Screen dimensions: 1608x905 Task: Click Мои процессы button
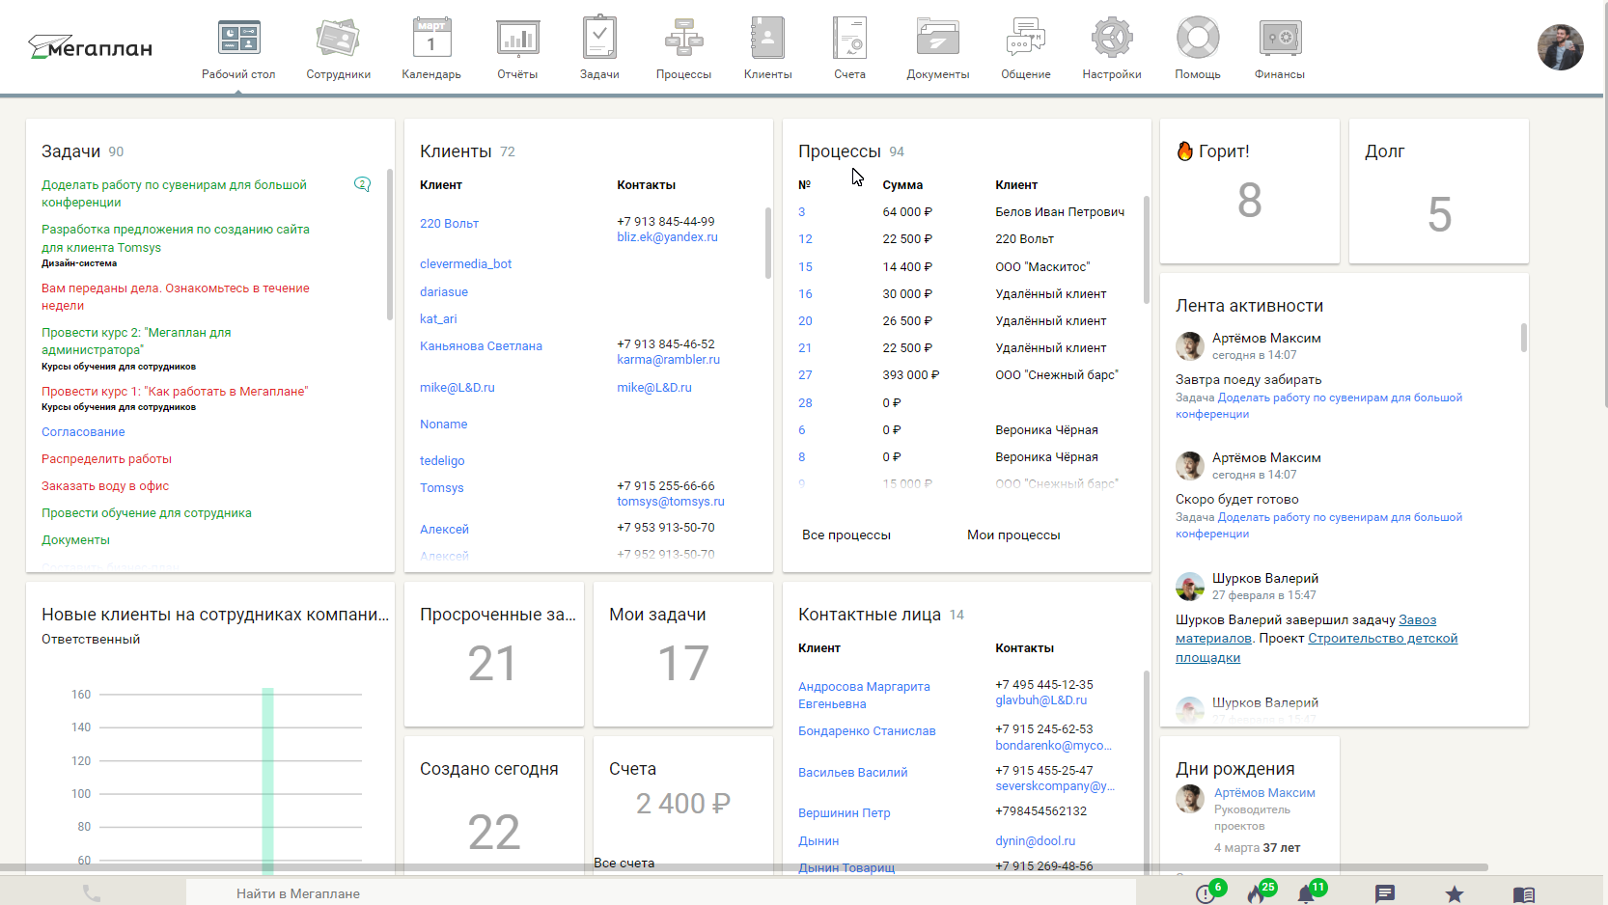pyautogui.click(x=1013, y=535)
